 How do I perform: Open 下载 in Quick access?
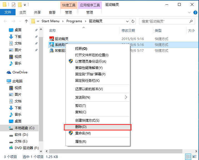click(18, 37)
